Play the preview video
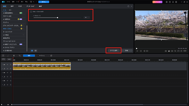189x106 pixels. [x=137, y=51]
